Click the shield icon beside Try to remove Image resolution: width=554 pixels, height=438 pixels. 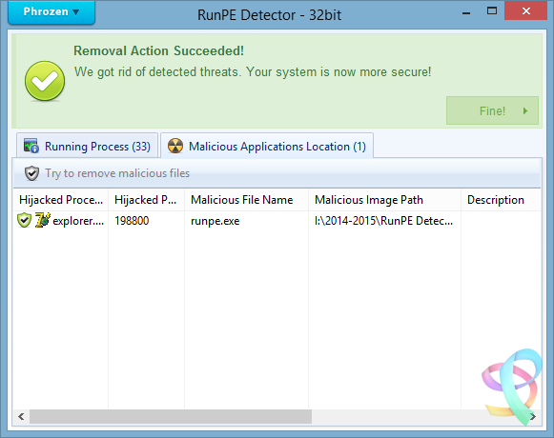click(31, 173)
